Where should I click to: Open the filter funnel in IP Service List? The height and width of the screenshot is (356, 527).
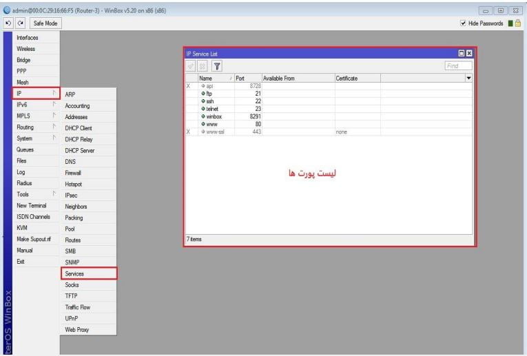click(216, 66)
